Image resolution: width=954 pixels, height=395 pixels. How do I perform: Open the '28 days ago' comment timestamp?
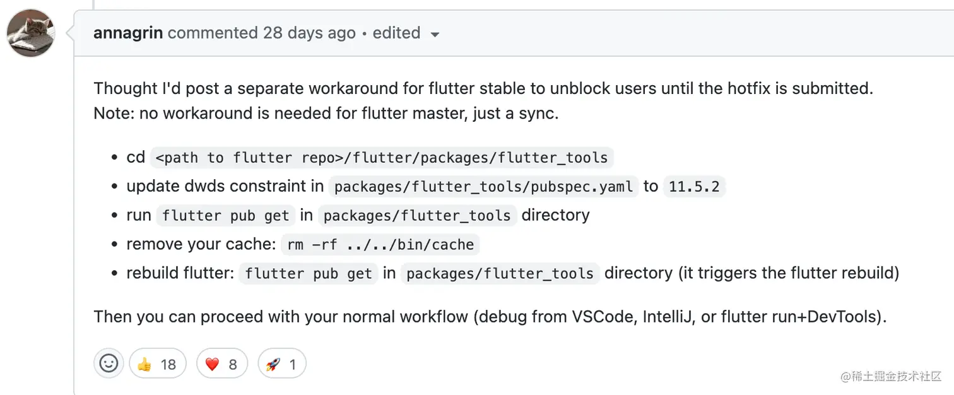pyautogui.click(x=309, y=33)
